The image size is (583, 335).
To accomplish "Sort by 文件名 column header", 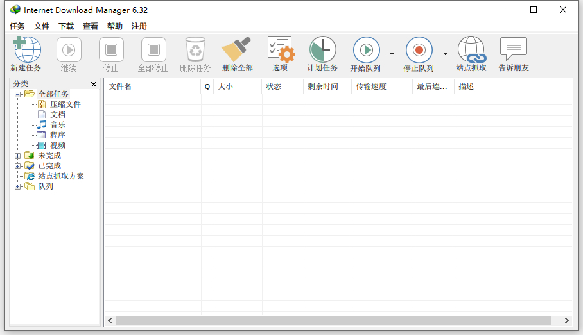I will point(152,86).
